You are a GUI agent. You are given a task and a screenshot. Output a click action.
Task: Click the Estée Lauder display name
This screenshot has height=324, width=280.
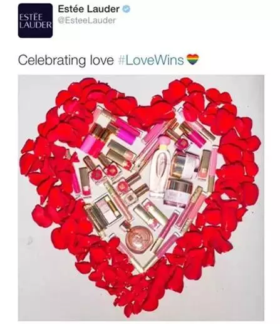tap(88, 9)
